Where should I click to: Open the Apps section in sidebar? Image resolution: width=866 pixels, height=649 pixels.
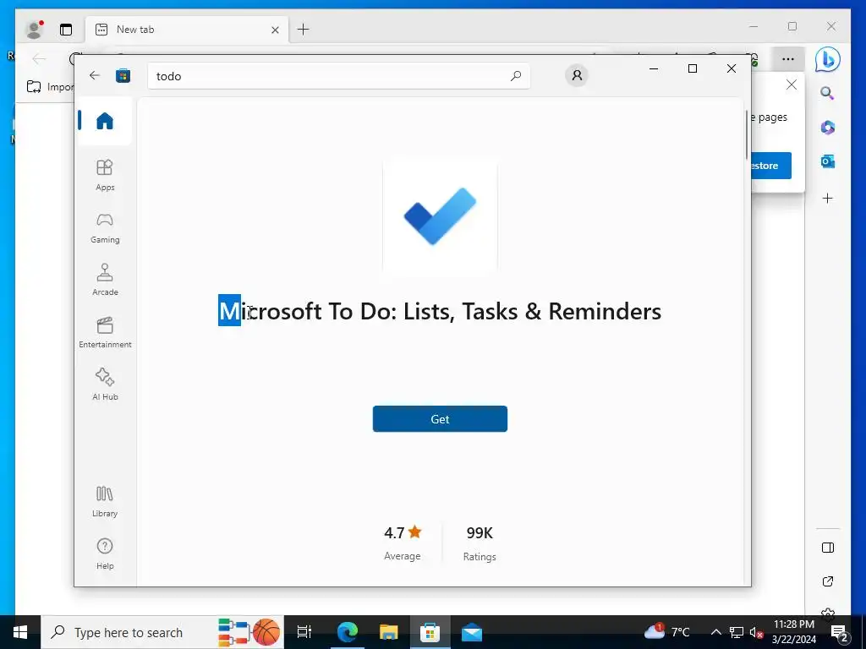(x=104, y=174)
